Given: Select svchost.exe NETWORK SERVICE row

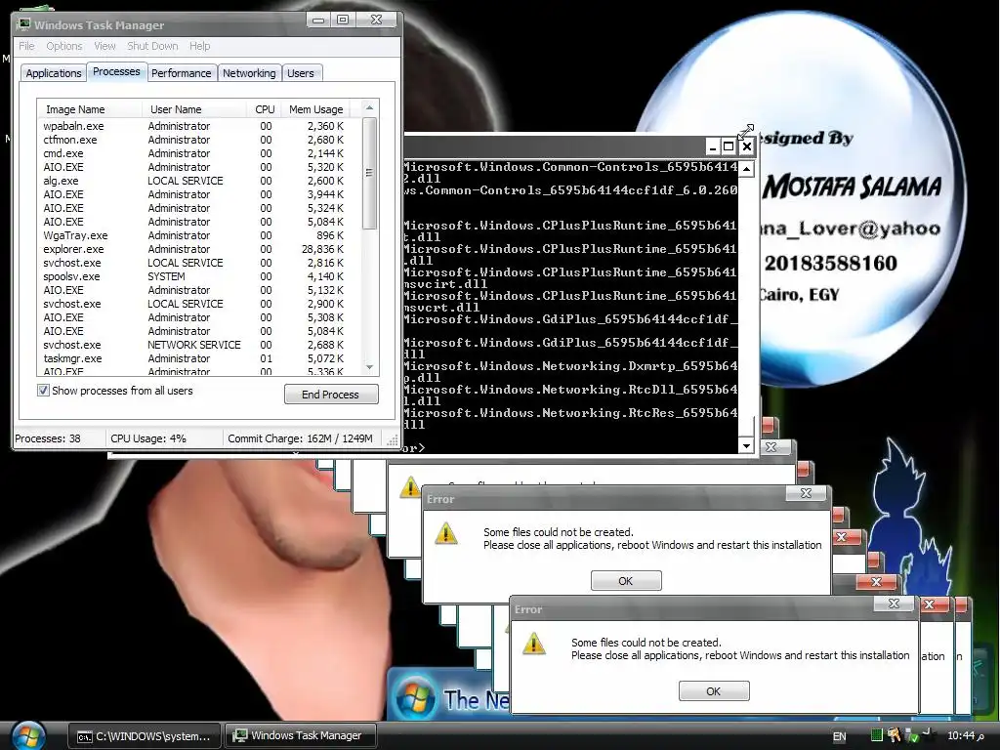Looking at the screenshot, I should coord(199,345).
